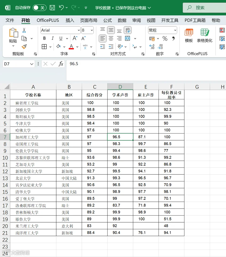Open the Arial font name dropdown

[78, 30]
